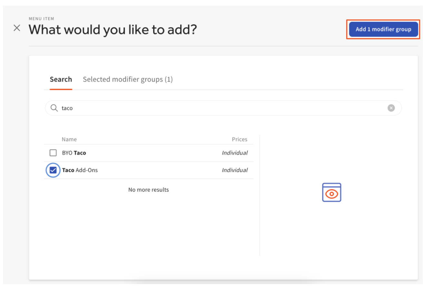Screen dimensions: 428x287
Task: Click the What would you like to add heading
Action: [x=113, y=30]
